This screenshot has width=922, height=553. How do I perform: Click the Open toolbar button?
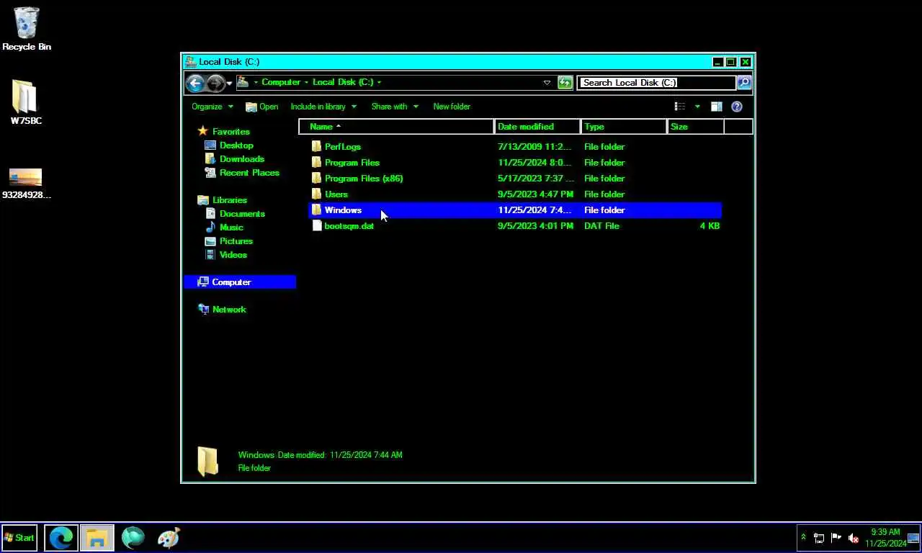click(x=261, y=107)
